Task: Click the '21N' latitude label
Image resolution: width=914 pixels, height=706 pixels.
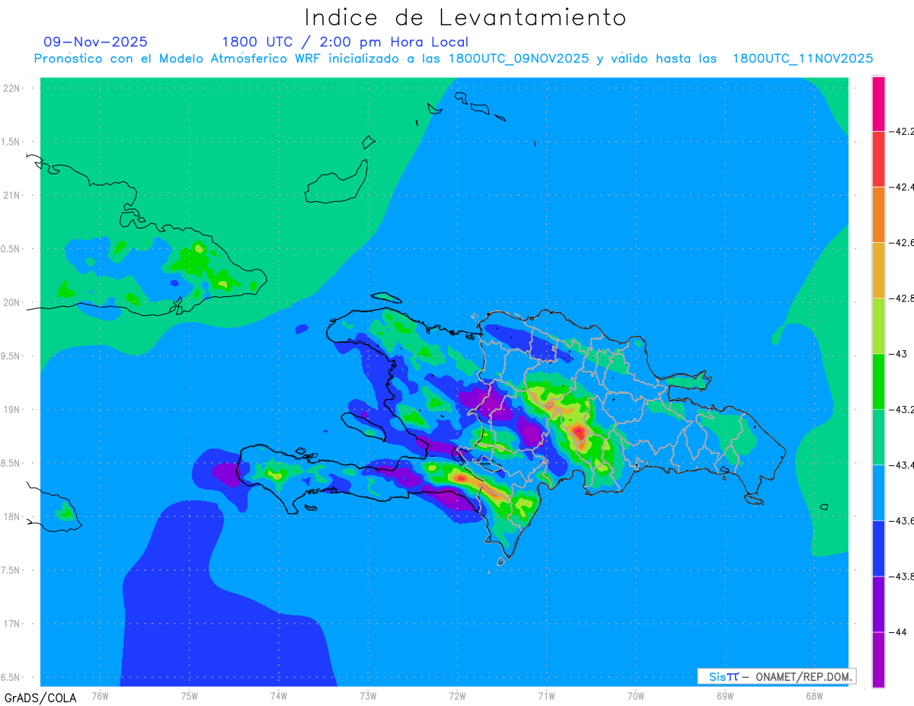Action: (11, 195)
